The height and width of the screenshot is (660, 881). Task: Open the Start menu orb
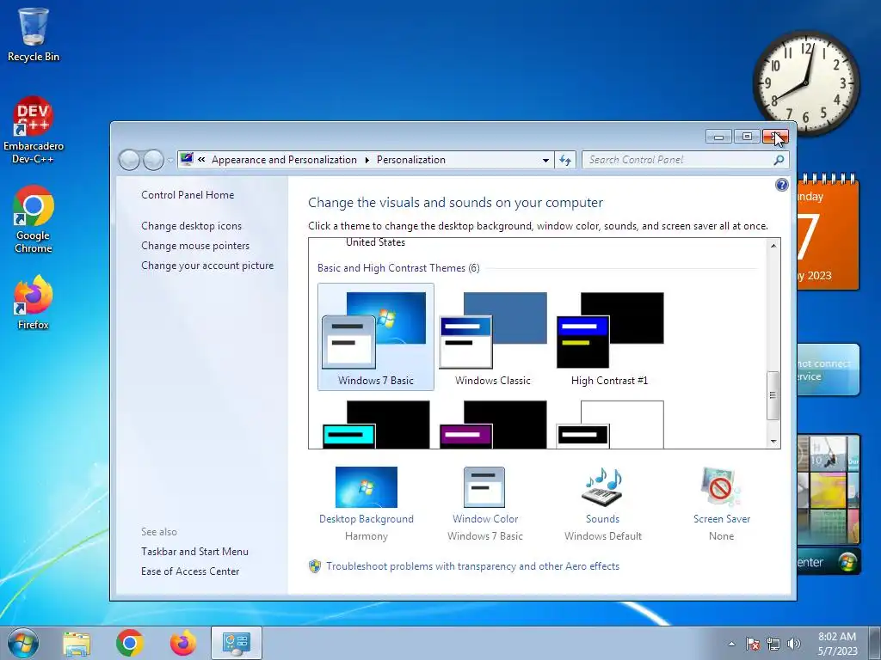point(23,643)
